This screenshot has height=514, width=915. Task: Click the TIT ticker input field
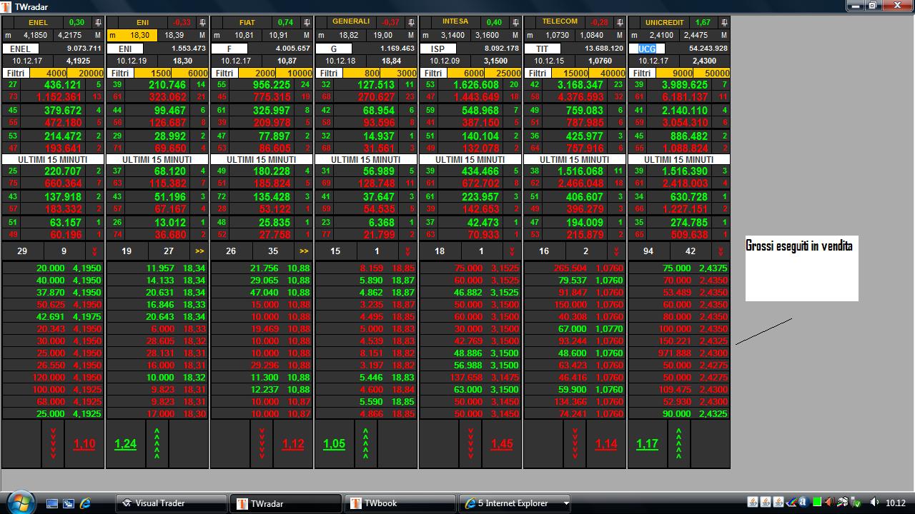(543, 49)
